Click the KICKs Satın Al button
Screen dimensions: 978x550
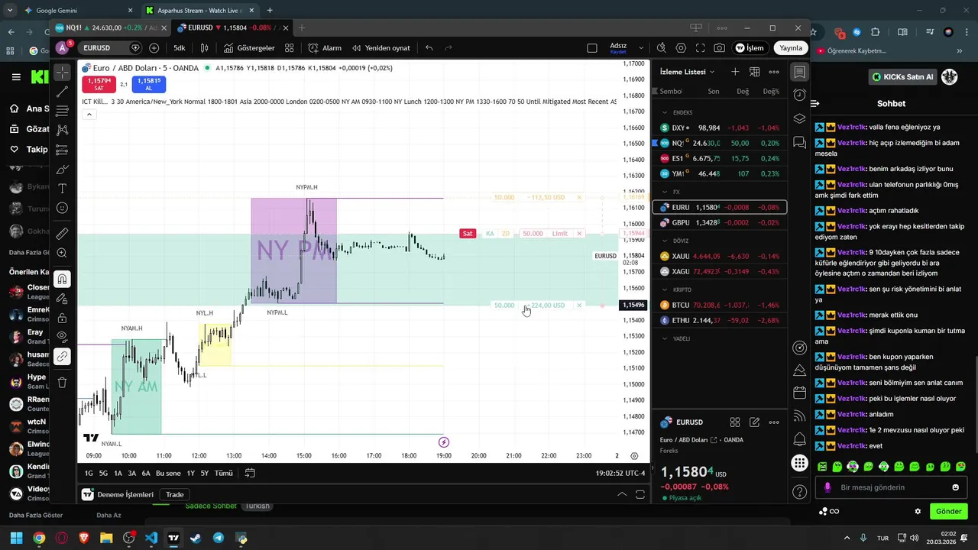click(903, 77)
